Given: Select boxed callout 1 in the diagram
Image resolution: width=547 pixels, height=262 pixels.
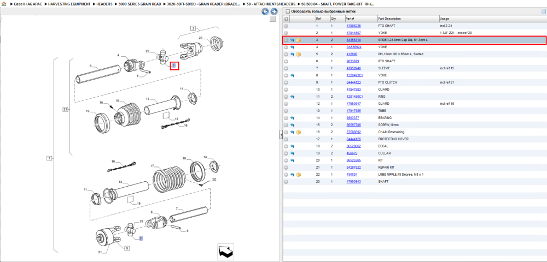Looking at the screenshot, I should (49, 158).
